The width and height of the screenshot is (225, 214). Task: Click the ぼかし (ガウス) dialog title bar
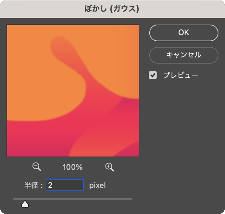(112, 9)
